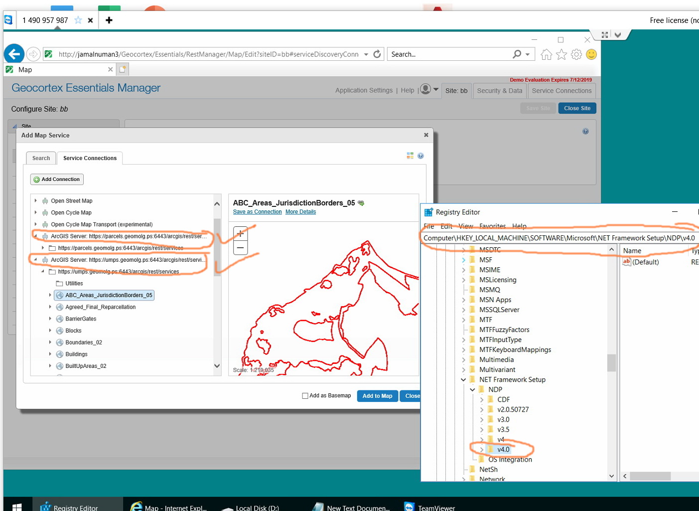Expand the BarrierGates service node
699x511 pixels.
pyautogui.click(x=50, y=319)
